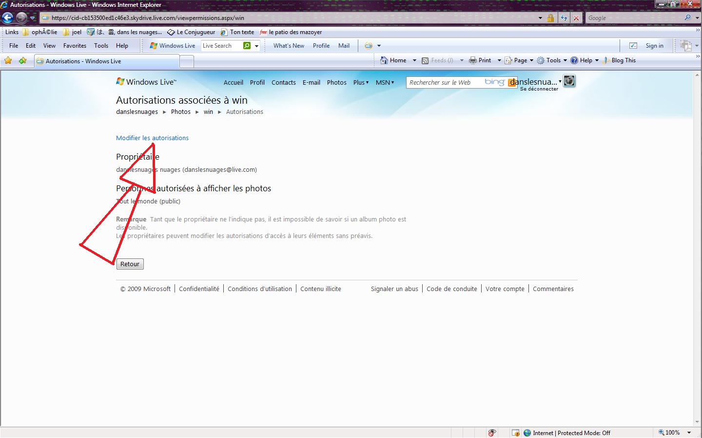Viewport: 702px width, 438px height.
Task: Open the joel favorites folder
Action: click(x=72, y=32)
